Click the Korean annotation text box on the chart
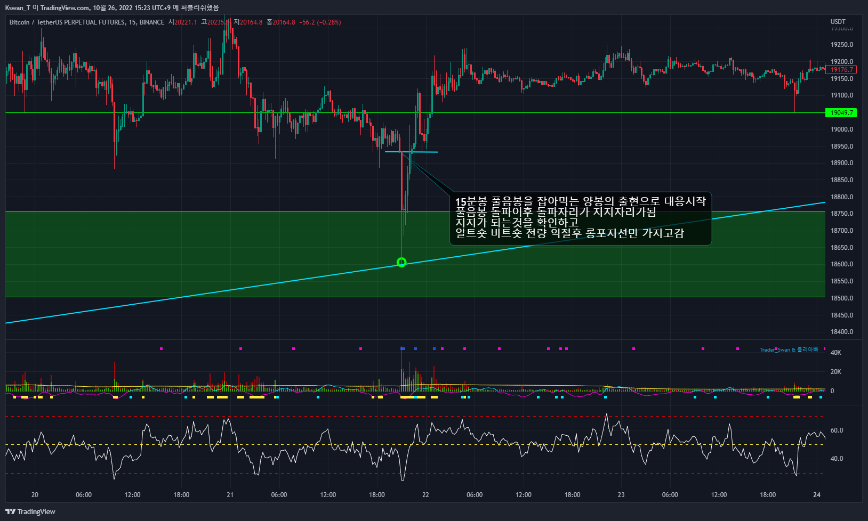Viewport: 868px width, 521px height. (581, 218)
